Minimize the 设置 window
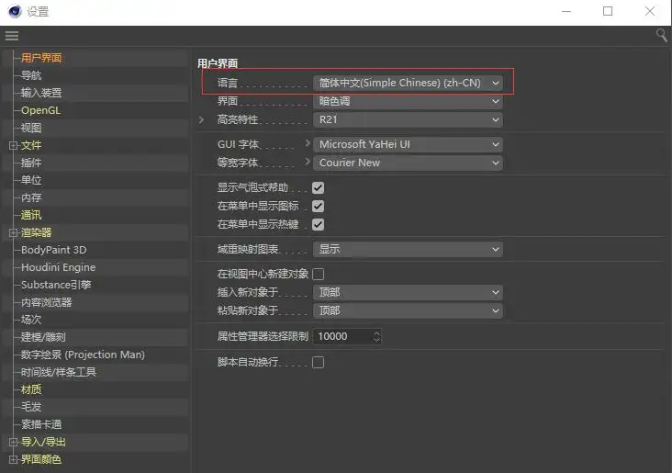The height and width of the screenshot is (473, 672). (x=566, y=12)
